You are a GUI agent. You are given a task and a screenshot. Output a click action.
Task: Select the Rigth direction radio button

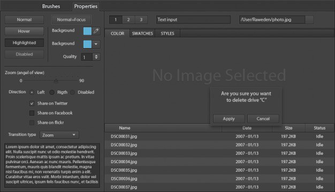pyautogui.click(x=52, y=92)
